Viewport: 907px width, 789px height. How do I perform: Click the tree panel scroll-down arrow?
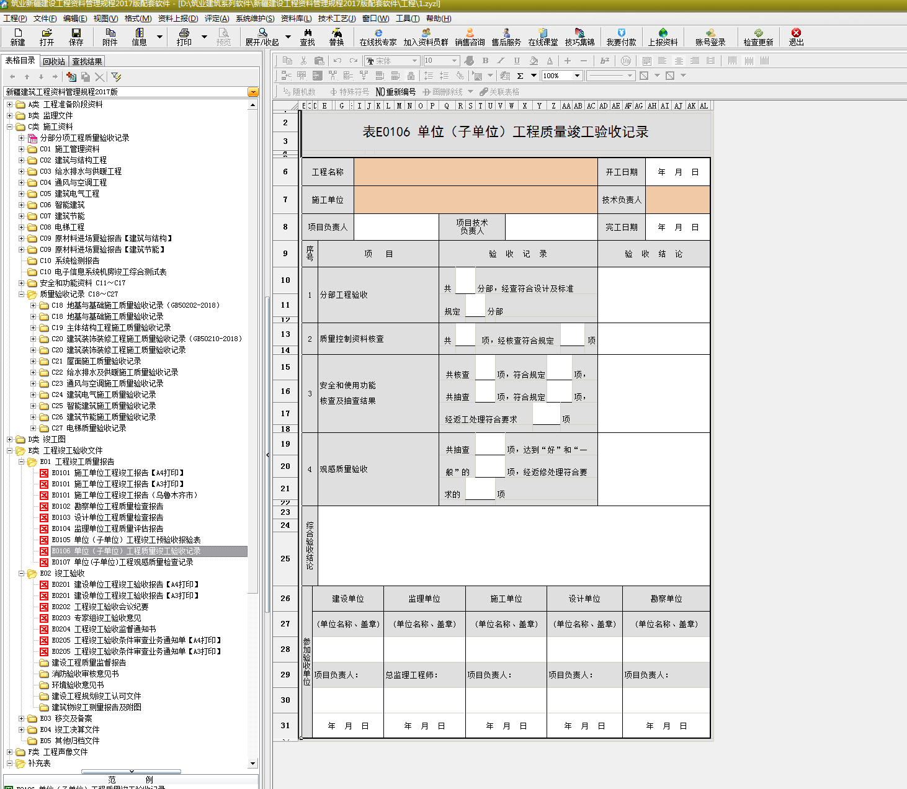coord(252,763)
